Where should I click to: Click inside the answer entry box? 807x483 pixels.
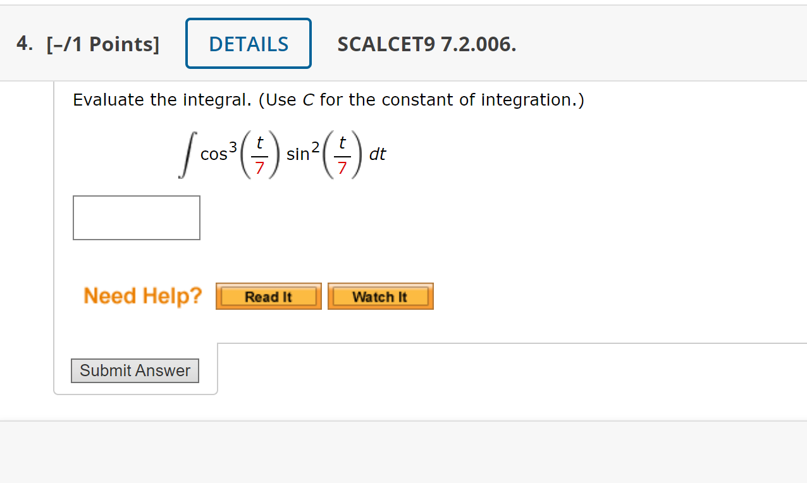pyautogui.click(x=136, y=217)
